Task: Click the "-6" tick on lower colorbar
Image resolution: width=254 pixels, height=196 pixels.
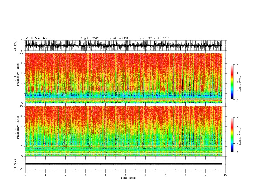Action: (236, 143)
